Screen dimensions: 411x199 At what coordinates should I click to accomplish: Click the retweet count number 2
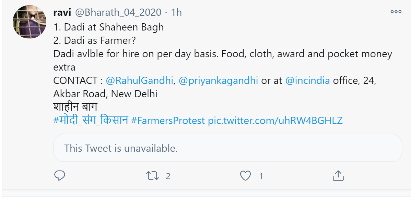coord(168,176)
